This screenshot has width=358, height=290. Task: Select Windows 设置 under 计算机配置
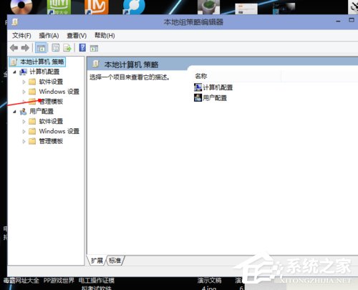point(59,92)
